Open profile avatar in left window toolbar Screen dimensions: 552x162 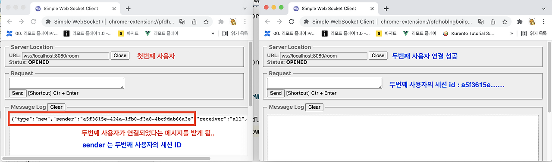(x=233, y=21)
